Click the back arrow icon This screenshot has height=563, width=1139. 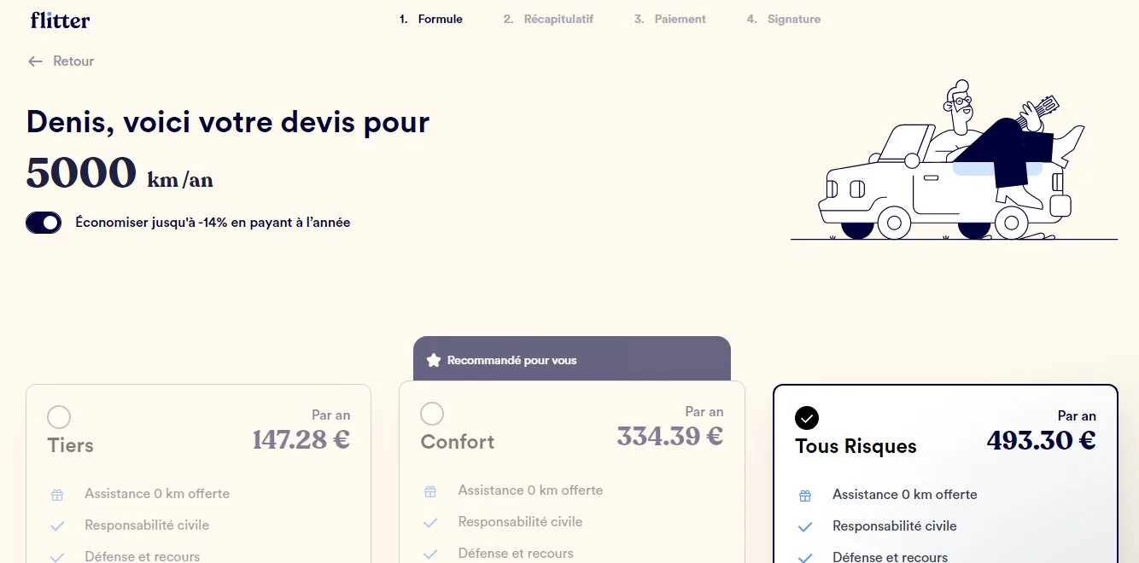35,61
